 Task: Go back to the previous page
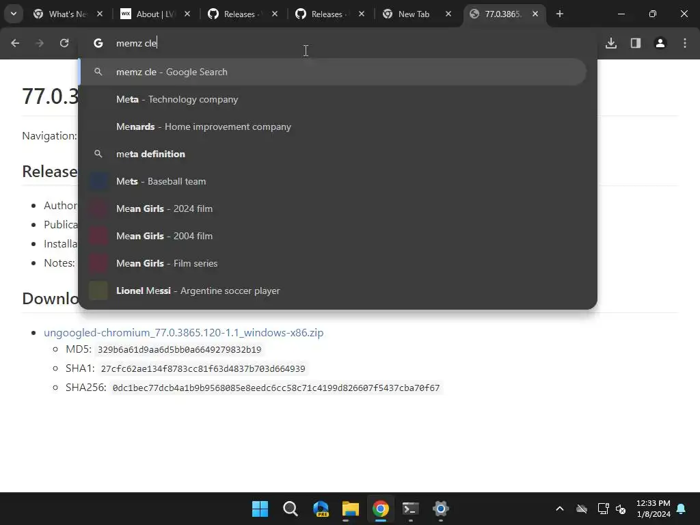[15, 43]
